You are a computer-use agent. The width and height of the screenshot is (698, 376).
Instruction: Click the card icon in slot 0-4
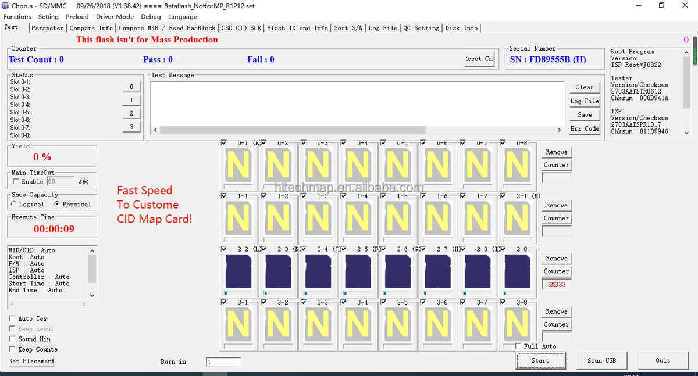[358, 164]
